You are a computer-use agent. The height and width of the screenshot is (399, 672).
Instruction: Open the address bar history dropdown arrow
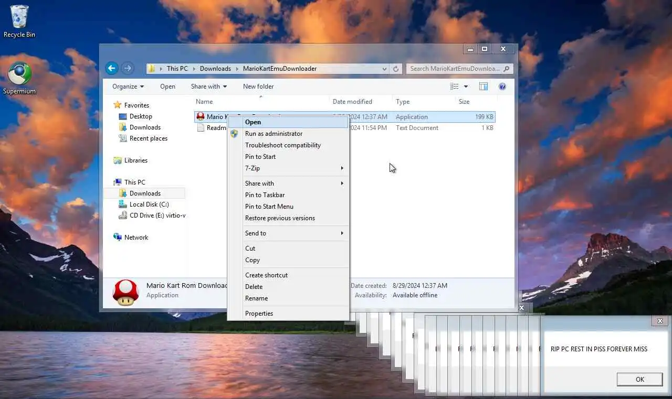pyautogui.click(x=385, y=69)
